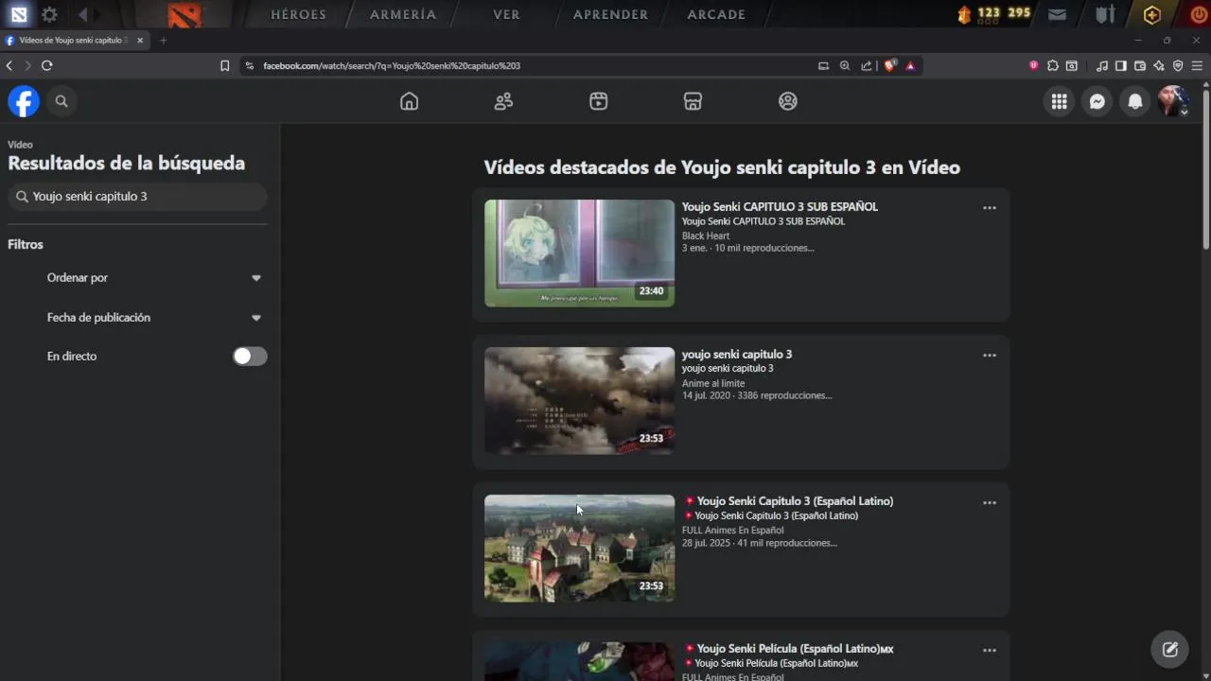Click the Facebook search magnifier button
The height and width of the screenshot is (681, 1211).
[x=61, y=101]
